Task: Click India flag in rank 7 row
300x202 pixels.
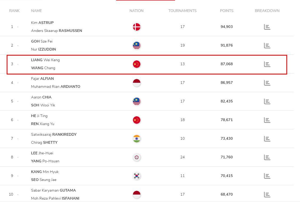Action: (x=137, y=139)
